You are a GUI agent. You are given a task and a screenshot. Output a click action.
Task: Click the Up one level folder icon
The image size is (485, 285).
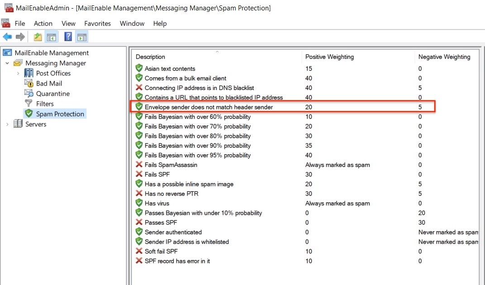(38, 37)
